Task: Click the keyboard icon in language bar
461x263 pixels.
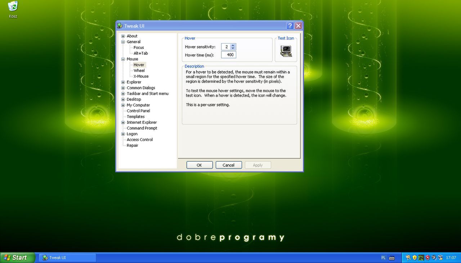Action: point(392,258)
